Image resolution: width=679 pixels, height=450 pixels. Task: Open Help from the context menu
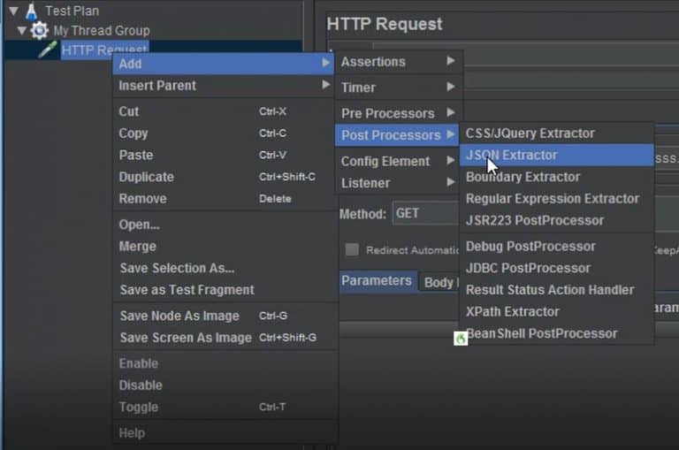point(224,433)
